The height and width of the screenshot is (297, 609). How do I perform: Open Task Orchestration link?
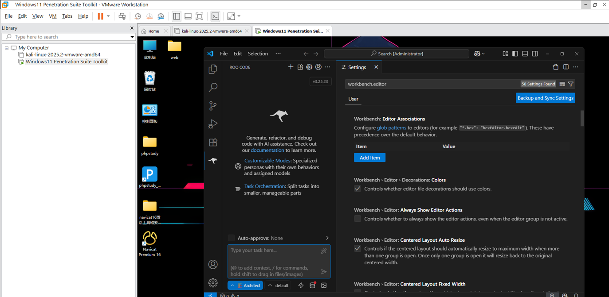pyautogui.click(x=264, y=186)
